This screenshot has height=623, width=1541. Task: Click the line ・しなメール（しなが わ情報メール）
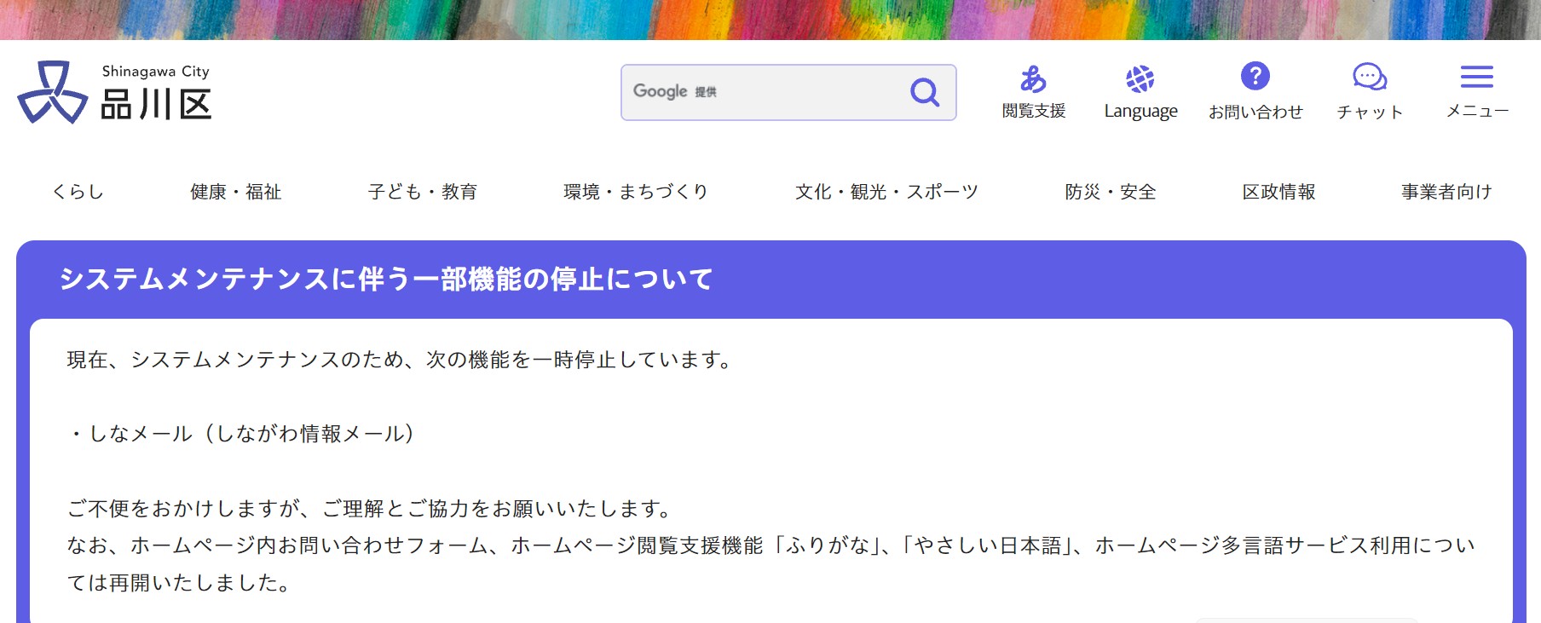click(x=241, y=434)
